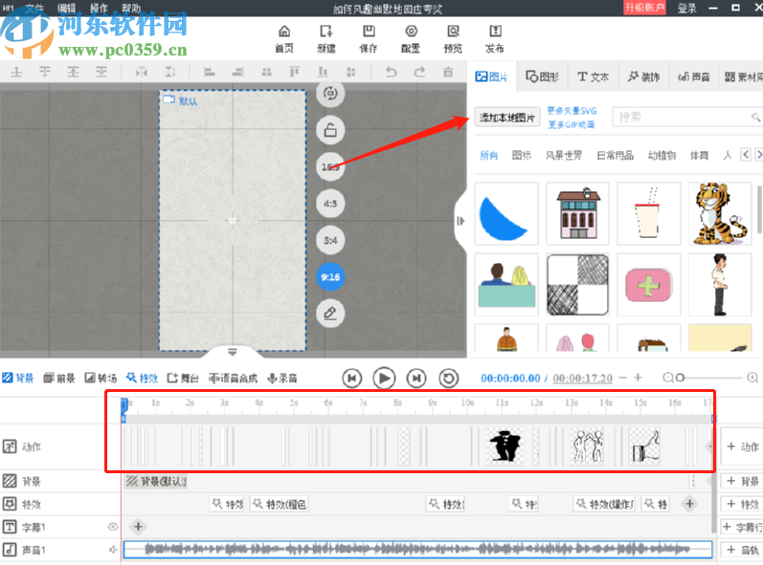Viewport: 763px width, 565px height.
Task: Switch to the 装饰 decoration tab
Action: 643,76
